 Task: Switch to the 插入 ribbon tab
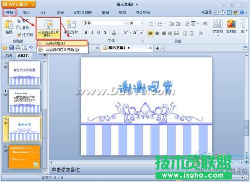(x=27, y=12)
